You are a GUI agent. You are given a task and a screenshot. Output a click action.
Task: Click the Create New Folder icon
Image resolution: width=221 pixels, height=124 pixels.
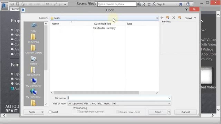[180, 18]
